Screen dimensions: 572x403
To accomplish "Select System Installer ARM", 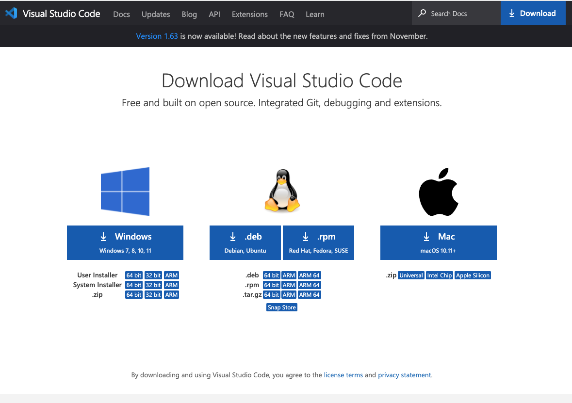I will tap(171, 285).
